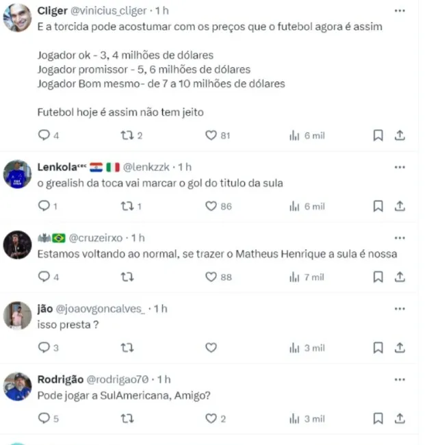This screenshot has height=445, width=427.
Task: Open @joaovgoncalves_ profile link
Action: click(x=100, y=309)
